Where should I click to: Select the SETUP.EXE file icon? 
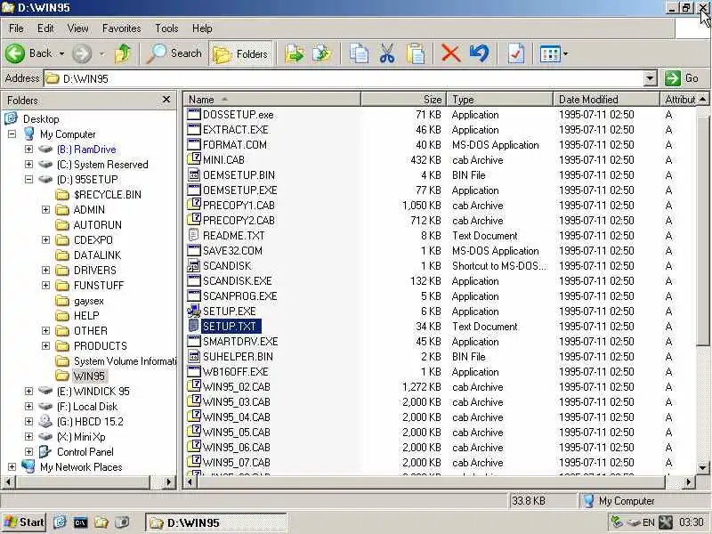194,311
